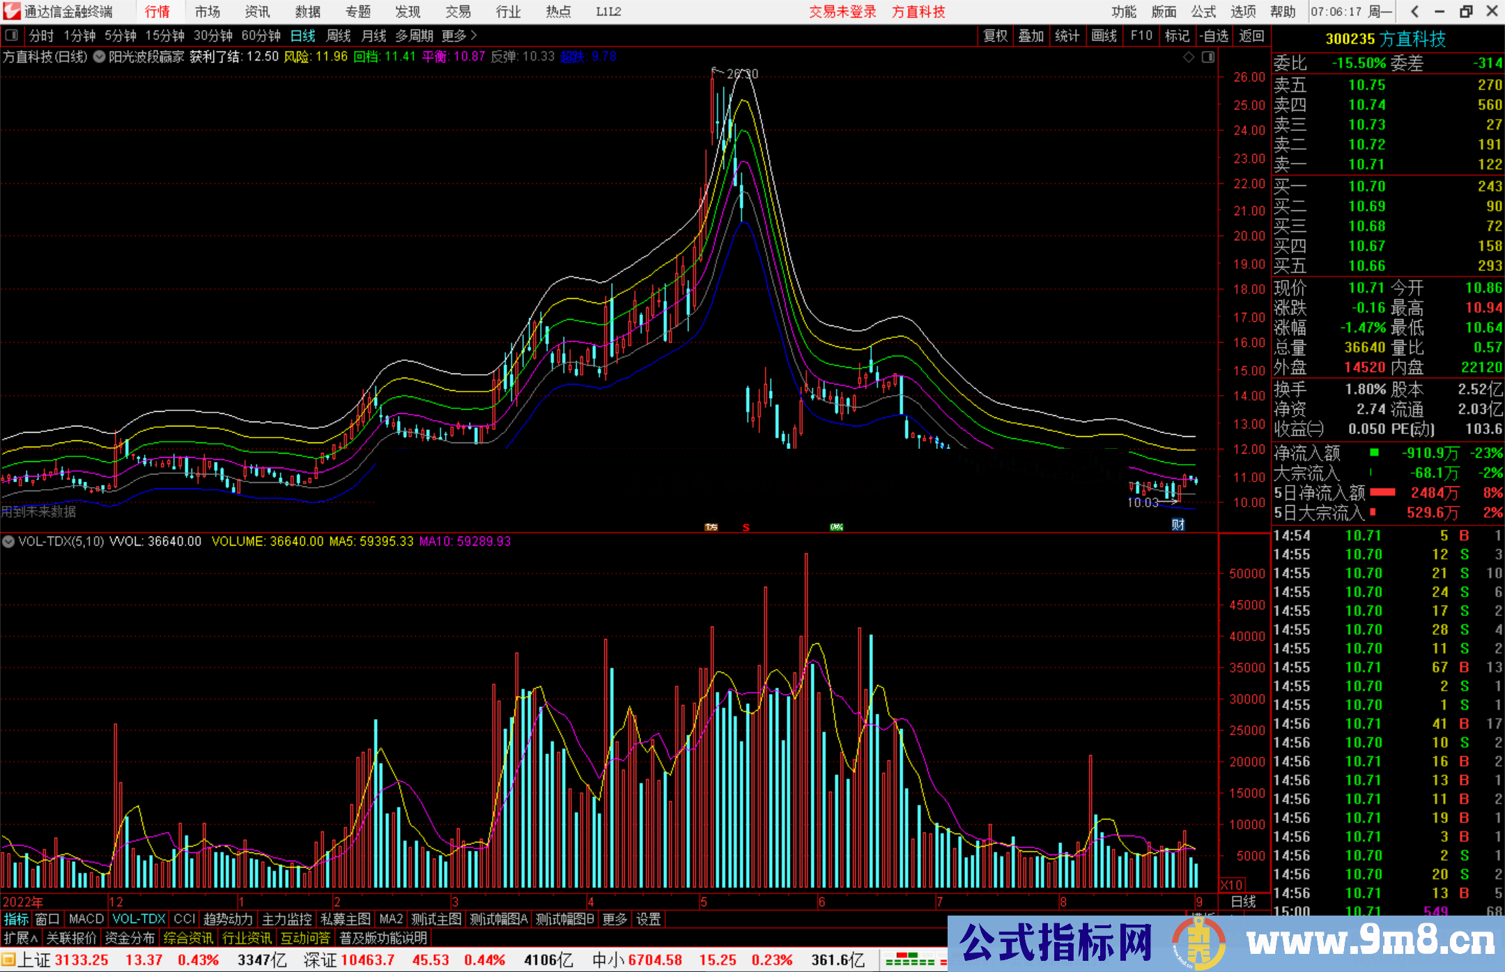The width and height of the screenshot is (1505, 972).
Task: Toggle the left sidebar panel icon
Action: tap(11, 36)
